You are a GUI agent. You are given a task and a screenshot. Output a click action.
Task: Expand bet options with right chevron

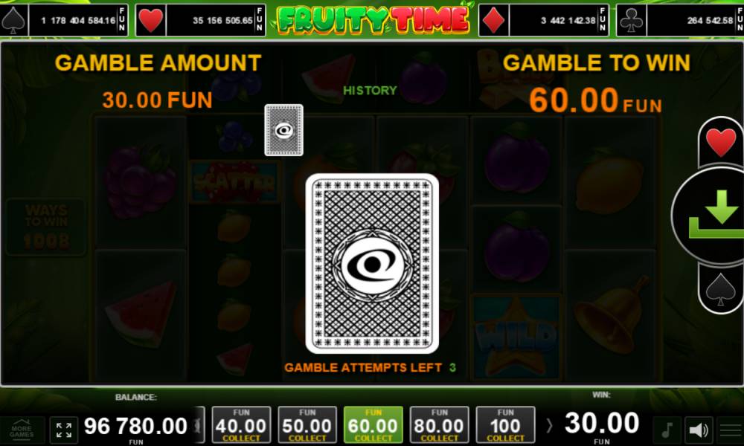pos(550,425)
